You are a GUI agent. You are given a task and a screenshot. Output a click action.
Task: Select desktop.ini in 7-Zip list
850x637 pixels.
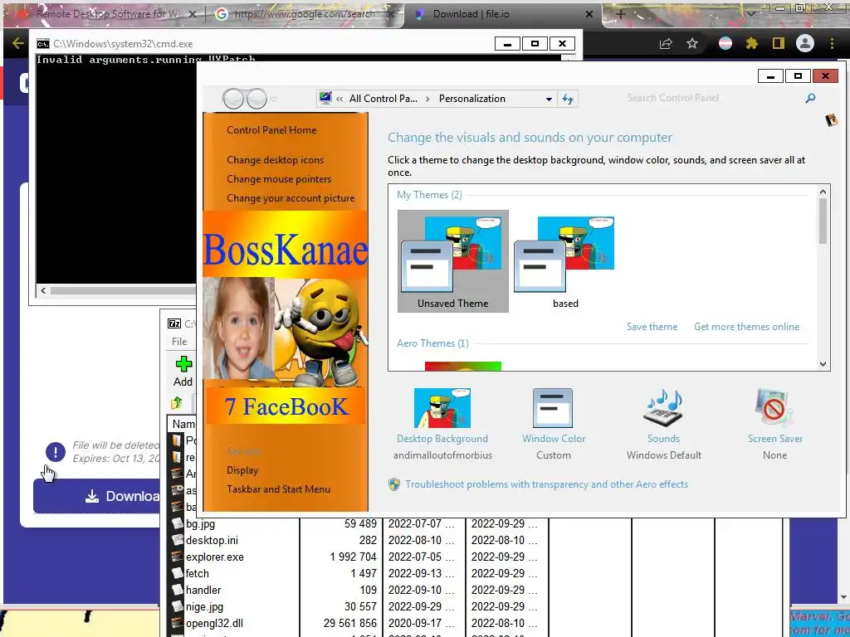(212, 540)
